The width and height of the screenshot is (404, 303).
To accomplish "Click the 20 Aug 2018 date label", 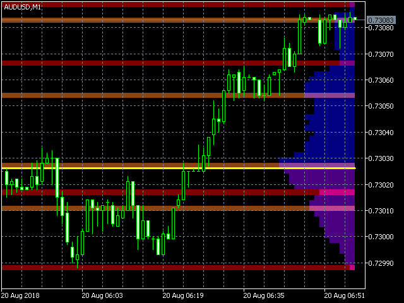I will coord(20,295).
